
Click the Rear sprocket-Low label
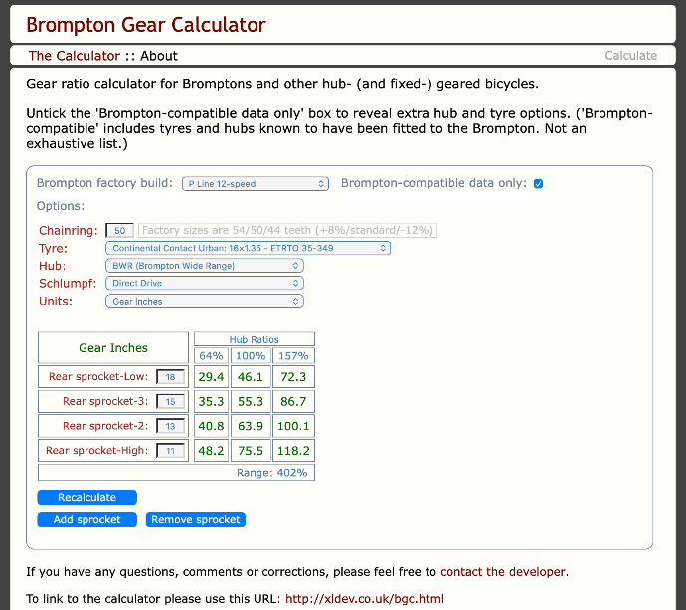(x=98, y=376)
